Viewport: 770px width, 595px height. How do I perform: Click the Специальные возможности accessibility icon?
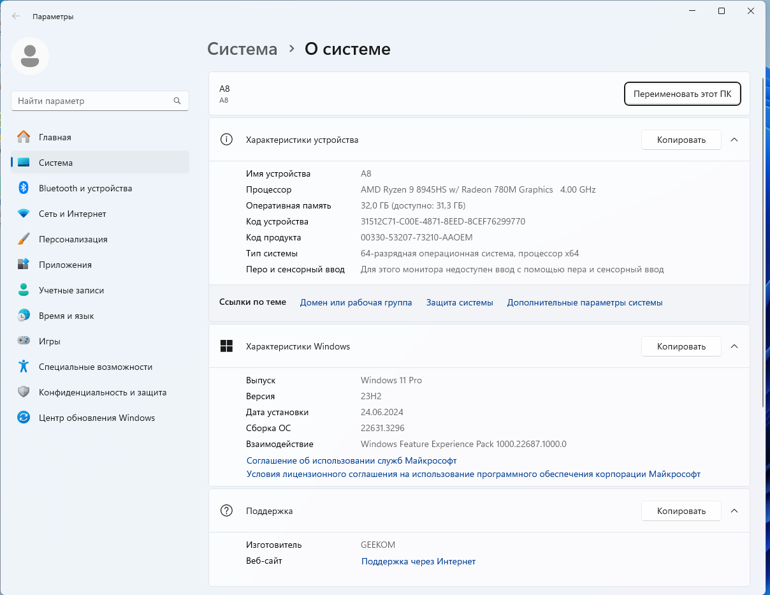24,367
